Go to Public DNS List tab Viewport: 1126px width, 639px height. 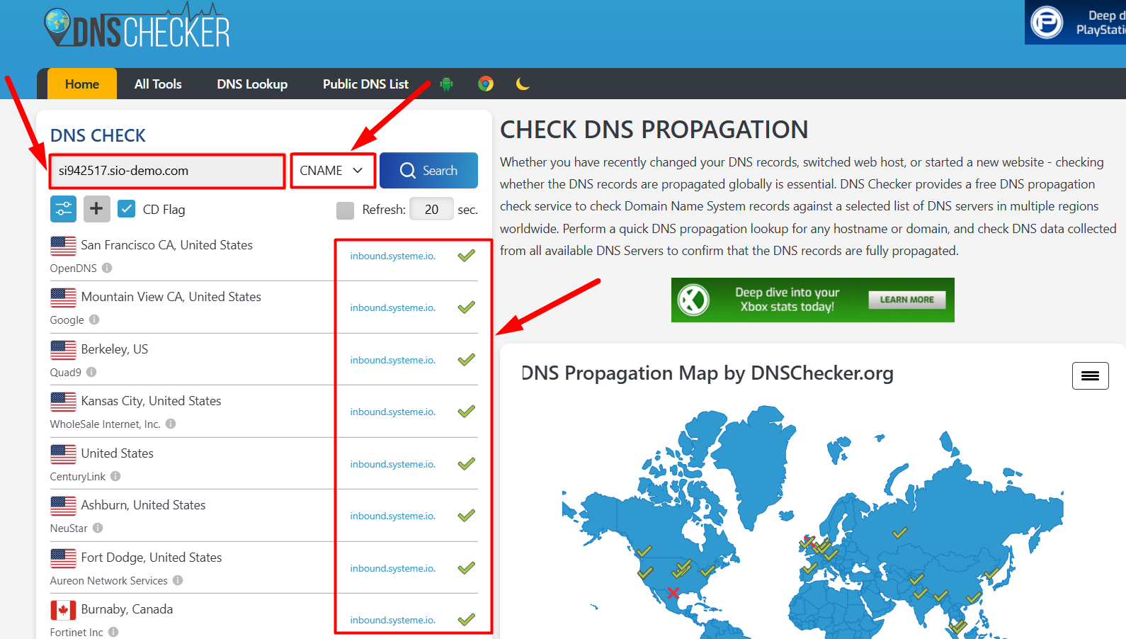pos(365,84)
